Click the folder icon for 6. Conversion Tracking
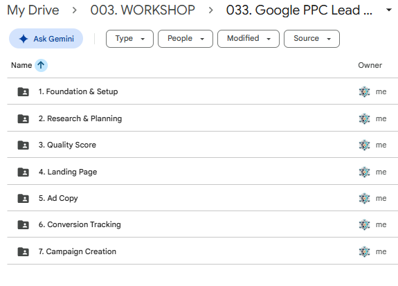The height and width of the screenshot is (286, 398). click(23, 225)
